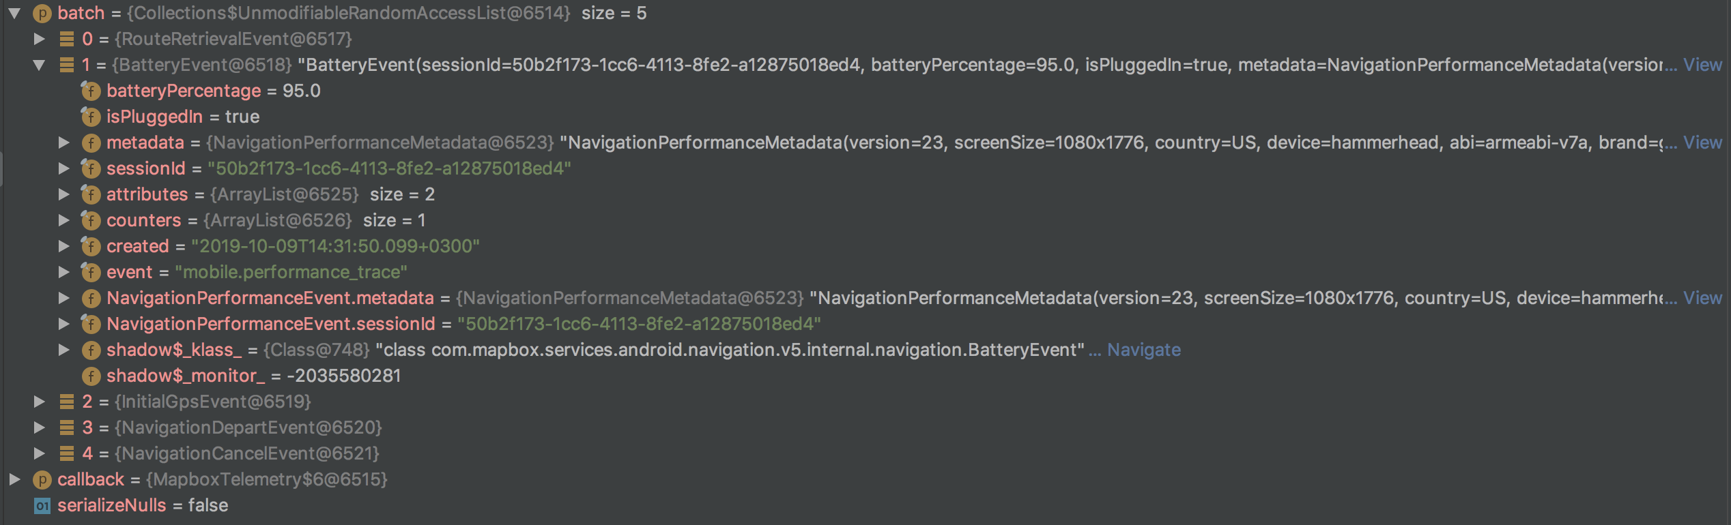Screen dimensions: 1731x525
Task: Click the field icon next to shadow$_monitor_
Action: pos(91,376)
